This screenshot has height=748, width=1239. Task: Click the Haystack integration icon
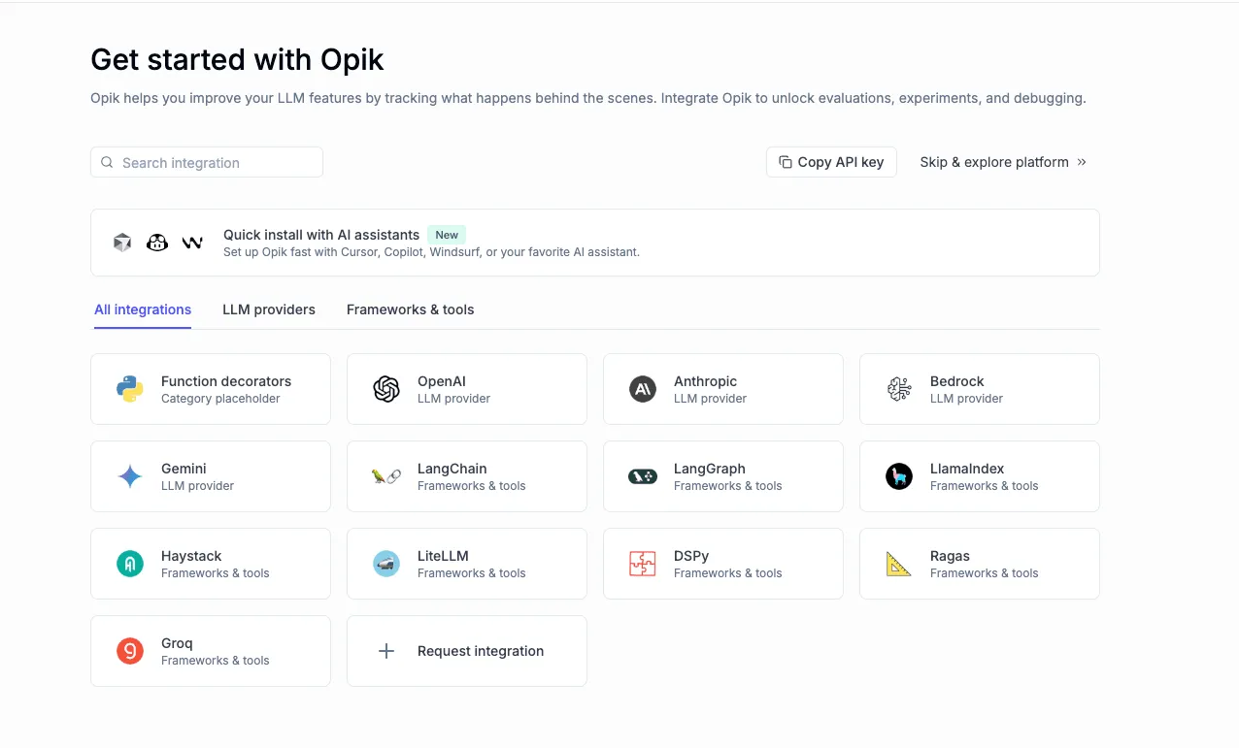point(129,564)
